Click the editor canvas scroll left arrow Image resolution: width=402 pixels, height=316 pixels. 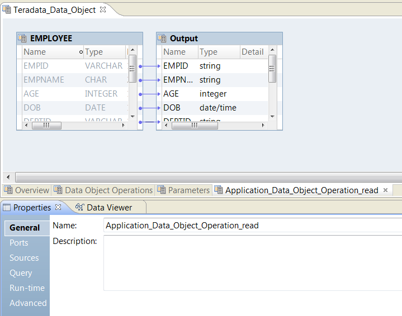click(8, 177)
